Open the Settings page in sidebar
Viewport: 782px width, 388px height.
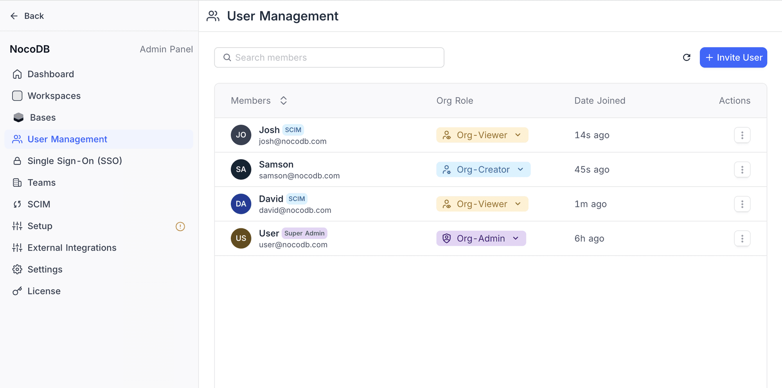pos(45,269)
